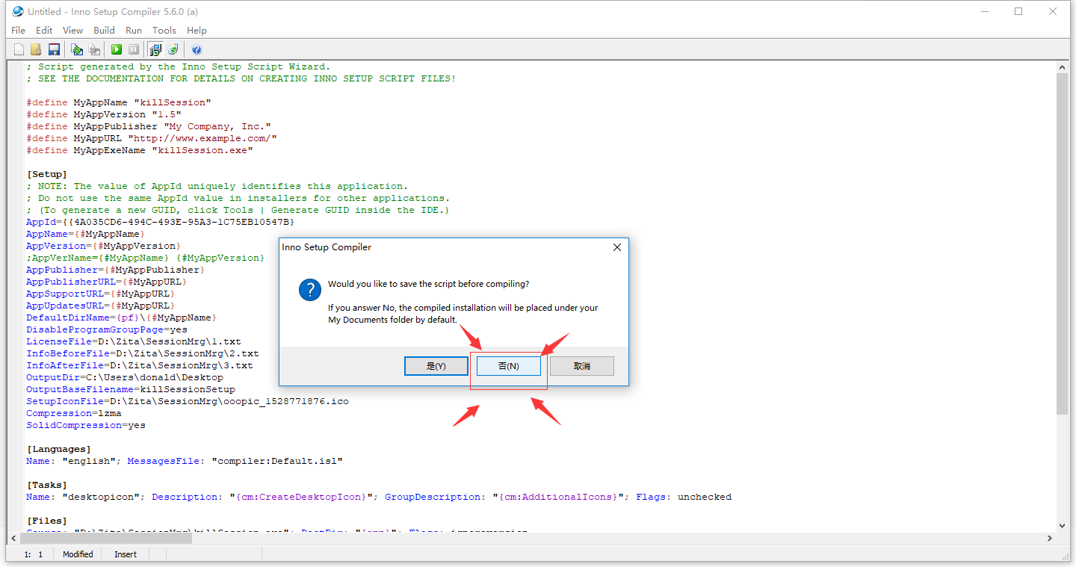Click the SetupIconFile line
Screen dimensions: 1076x567
[188, 401]
